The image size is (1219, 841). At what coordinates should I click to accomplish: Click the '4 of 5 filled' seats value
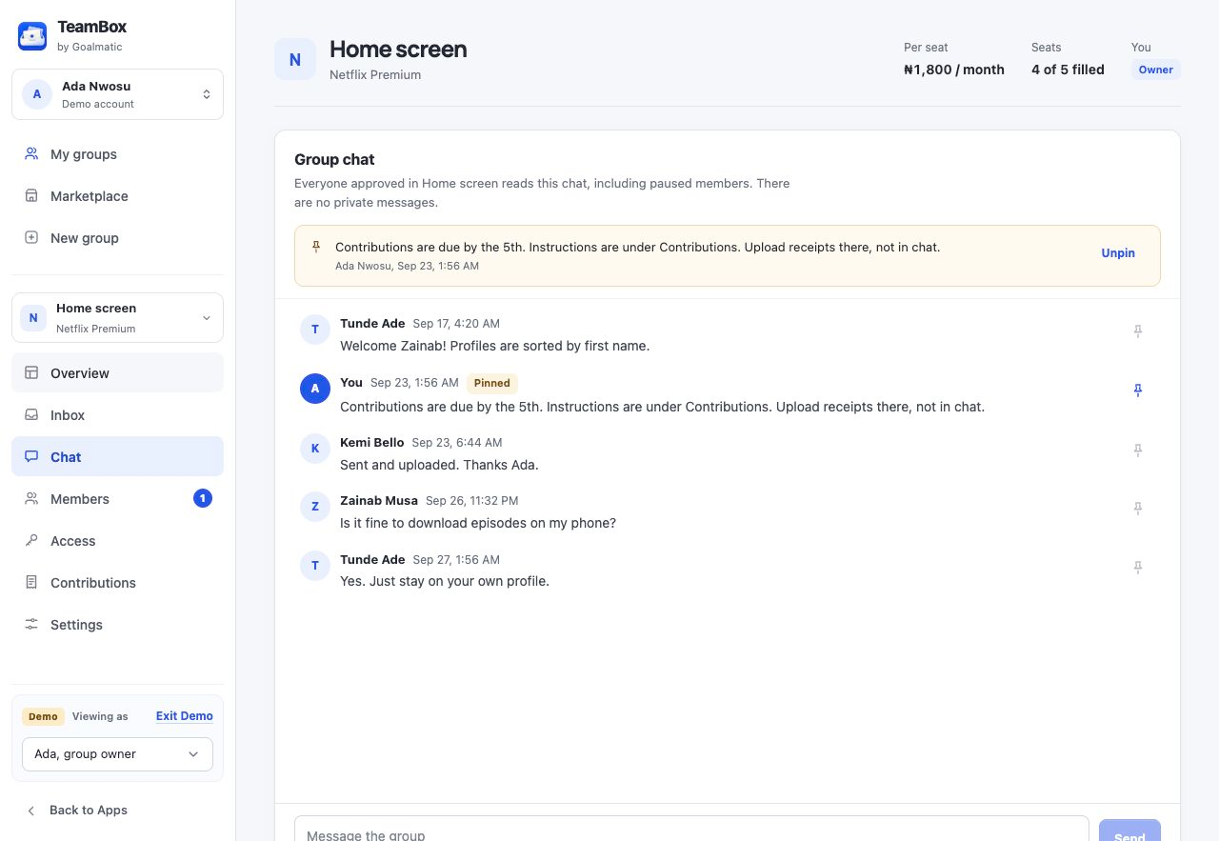[1068, 70]
